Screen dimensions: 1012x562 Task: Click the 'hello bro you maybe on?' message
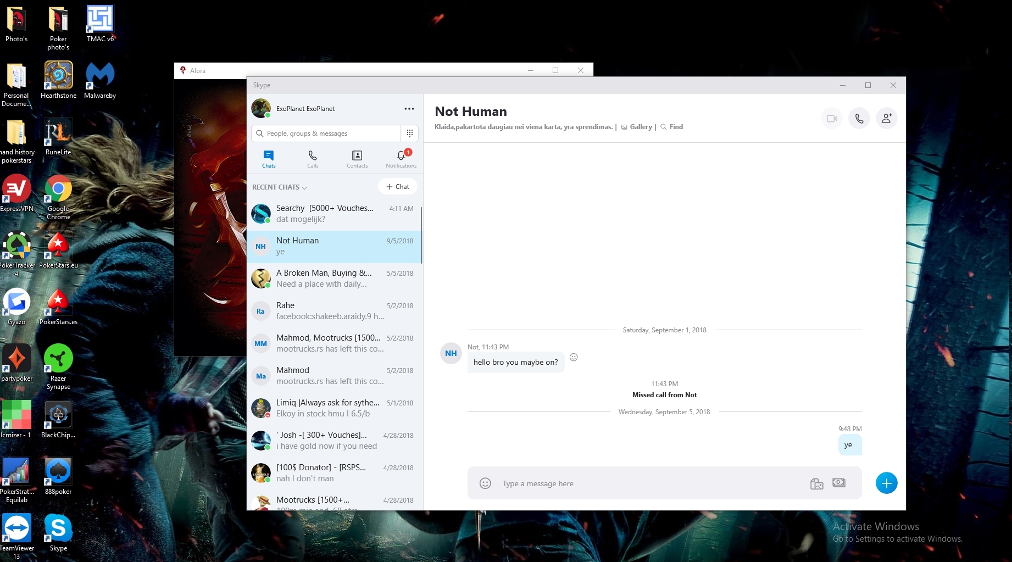[516, 363]
